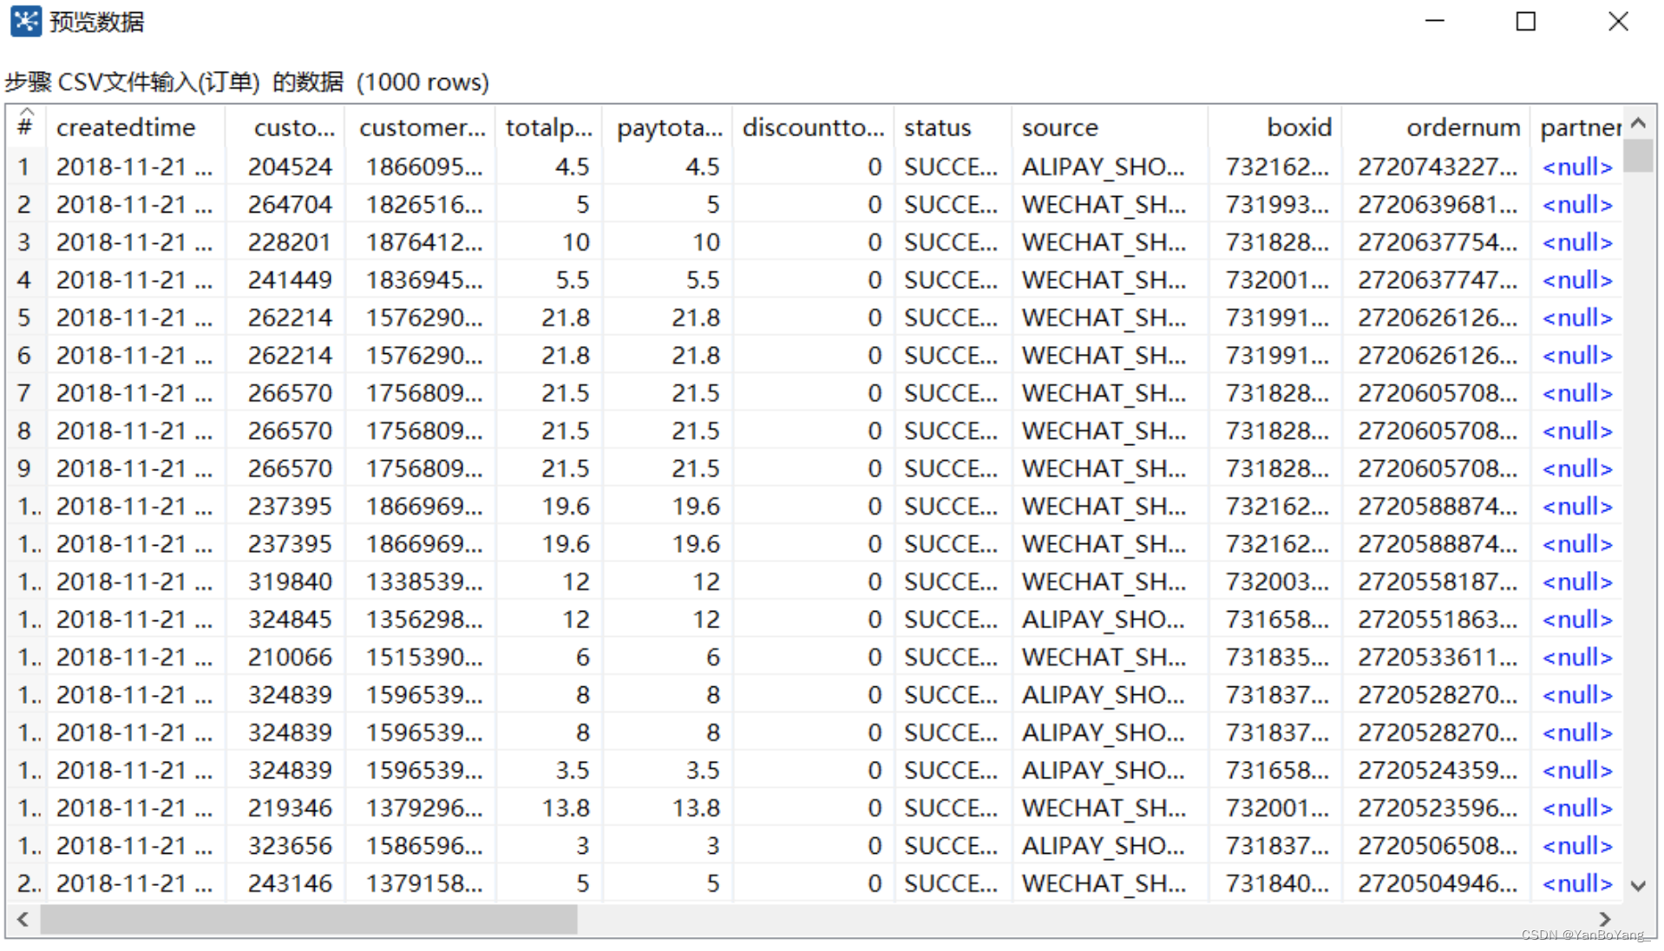Click the discountto... column header
The height and width of the screenshot is (951, 1664).
click(x=813, y=128)
